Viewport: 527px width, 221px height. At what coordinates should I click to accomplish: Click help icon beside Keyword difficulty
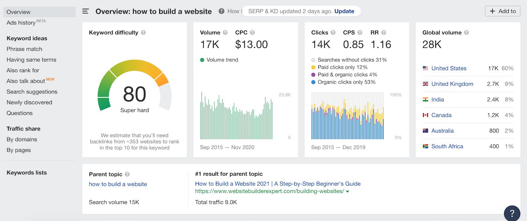143,33
